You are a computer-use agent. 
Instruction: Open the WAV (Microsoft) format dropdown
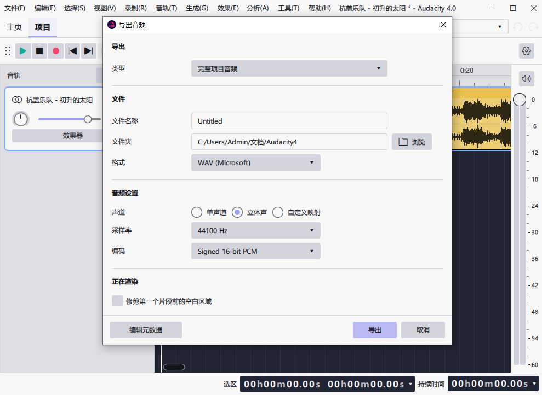tap(256, 162)
